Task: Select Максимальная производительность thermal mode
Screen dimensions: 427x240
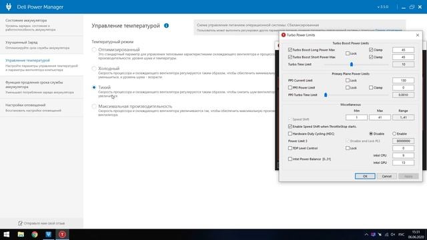Action: click(x=94, y=106)
